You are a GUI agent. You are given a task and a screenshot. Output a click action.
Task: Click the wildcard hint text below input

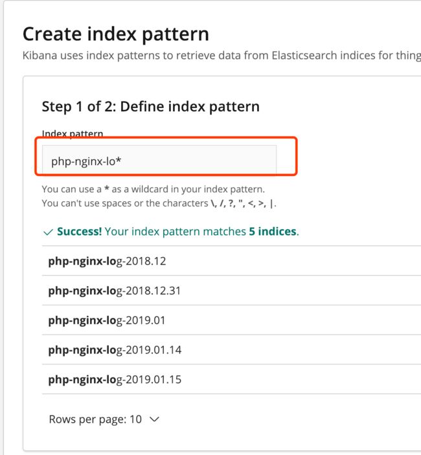click(154, 189)
